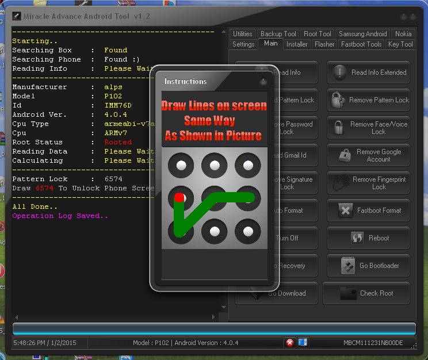Open the Fastboot Tools tab
The height and width of the screenshot is (360, 428).
pyautogui.click(x=361, y=44)
